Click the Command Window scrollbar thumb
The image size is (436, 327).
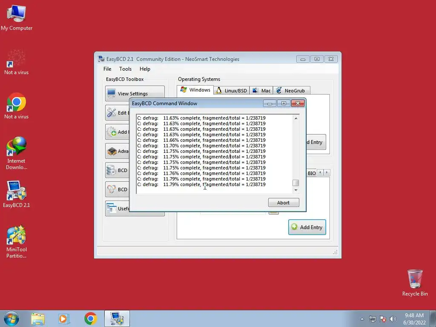tap(295, 183)
